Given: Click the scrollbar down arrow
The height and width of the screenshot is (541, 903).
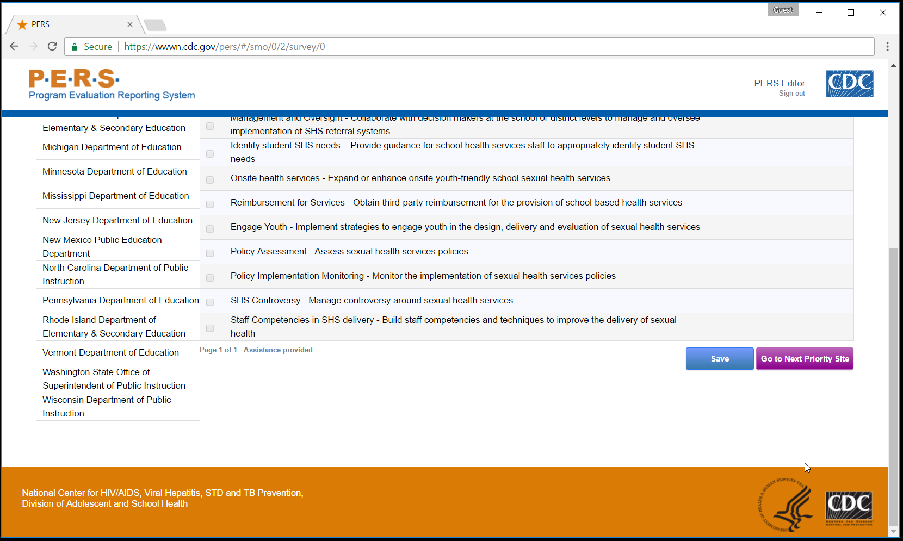Looking at the screenshot, I should tap(893, 531).
